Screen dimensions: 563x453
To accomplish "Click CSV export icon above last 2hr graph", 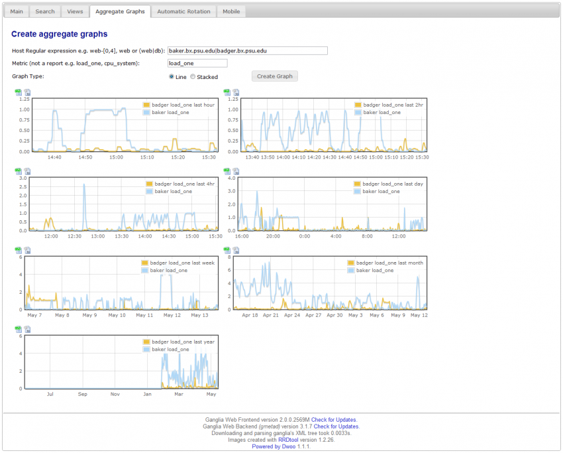I will [227, 93].
